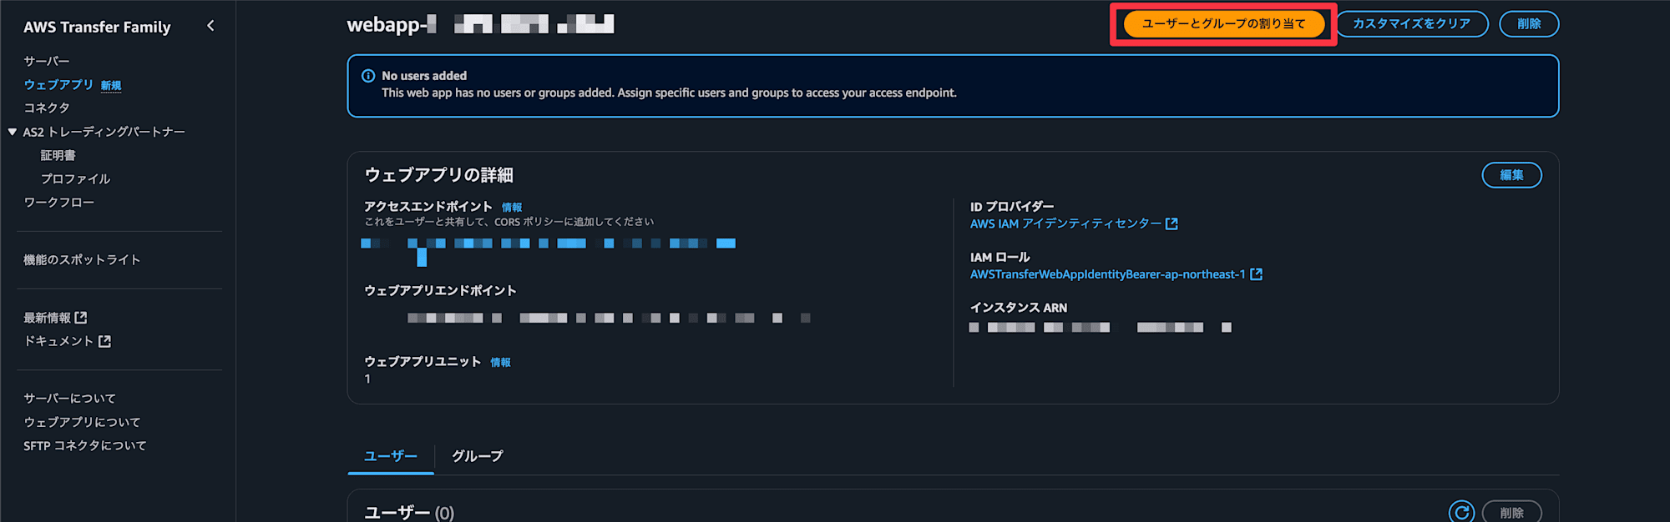The width and height of the screenshot is (1670, 522).
Task: Open ドキュメント link in sidebar
Action: coord(58,341)
